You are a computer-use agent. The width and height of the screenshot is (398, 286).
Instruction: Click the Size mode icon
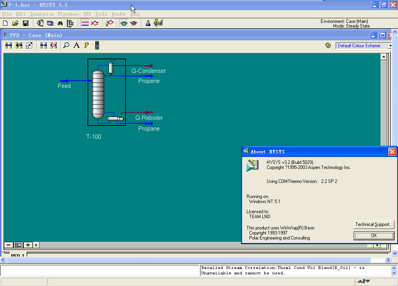(x=29, y=45)
